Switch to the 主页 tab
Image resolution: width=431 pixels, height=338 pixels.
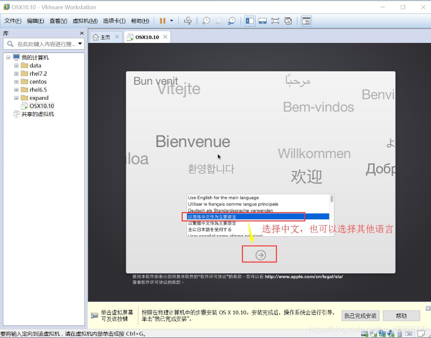[x=105, y=37]
